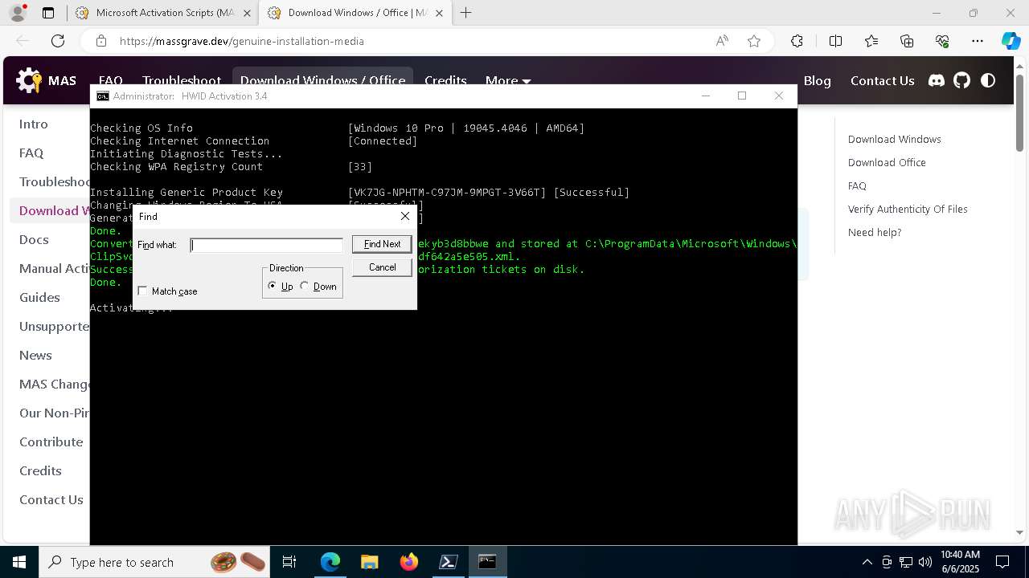The width and height of the screenshot is (1029, 578).
Task: Close the Download Windows / Office tab
Action: click(439, 13)
